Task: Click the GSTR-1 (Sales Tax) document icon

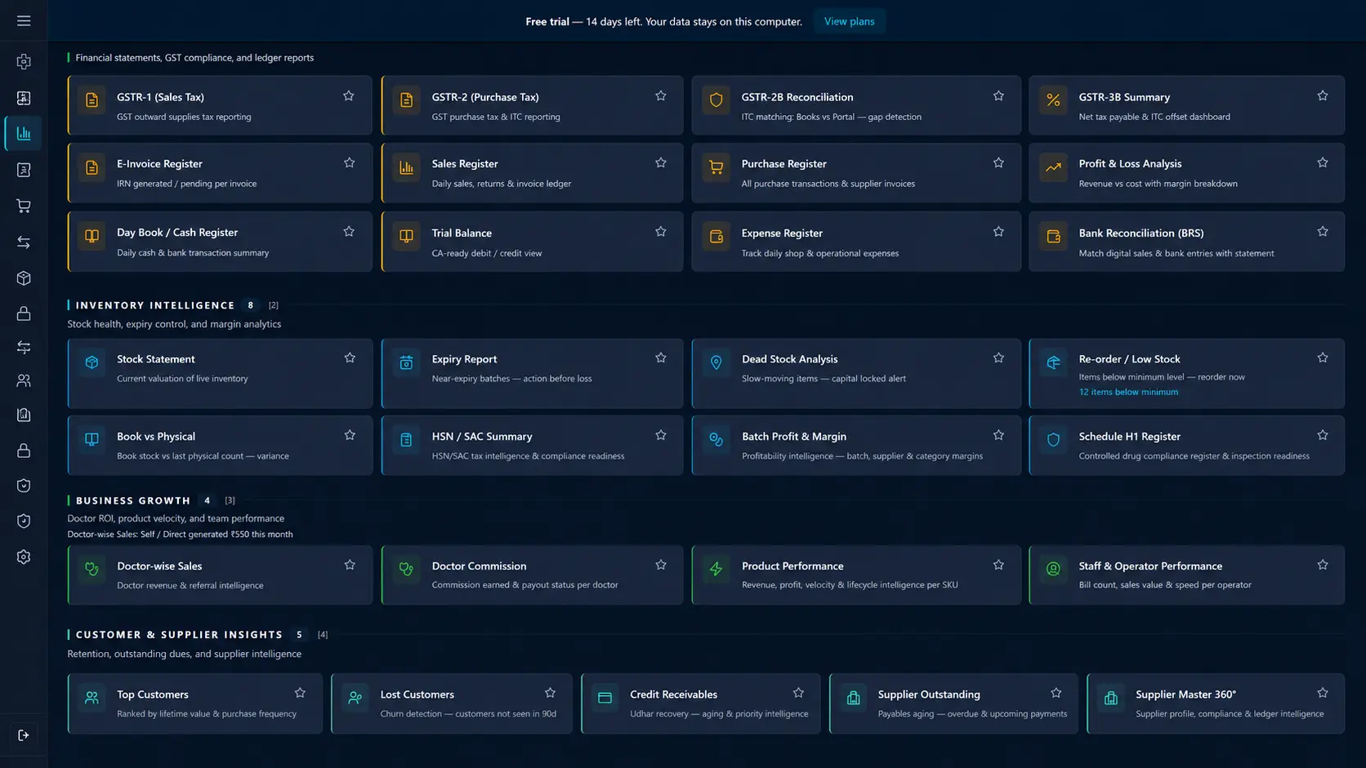Action: tap(92, 100)
